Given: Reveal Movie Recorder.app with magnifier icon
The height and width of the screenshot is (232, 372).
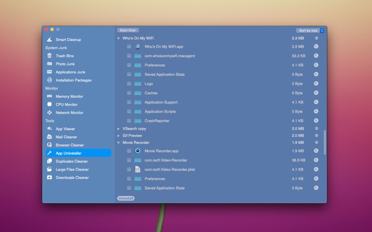Looking at the screenshot, I should point(316,150).
